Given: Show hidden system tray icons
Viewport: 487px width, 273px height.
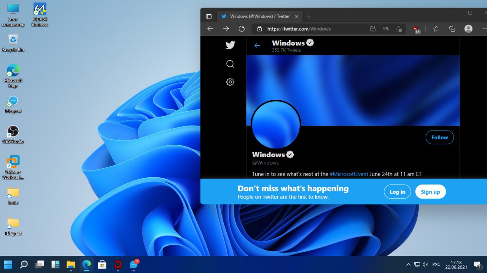Looking at the screenshot, I should click(408, 264).
